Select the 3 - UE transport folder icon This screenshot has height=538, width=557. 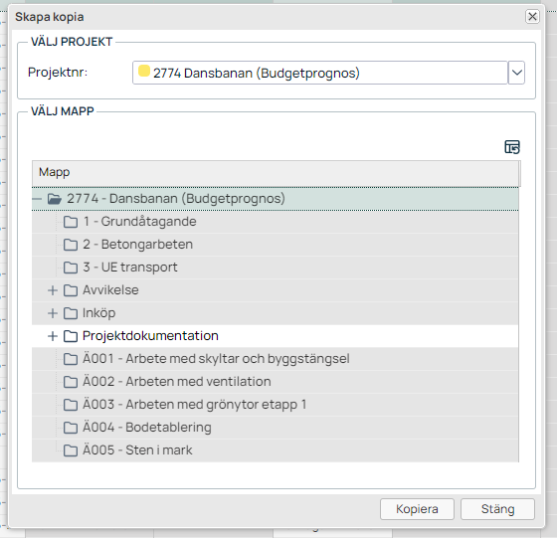(71, 268)
